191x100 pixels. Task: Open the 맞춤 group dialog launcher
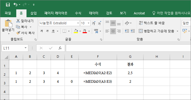(178, 39)
